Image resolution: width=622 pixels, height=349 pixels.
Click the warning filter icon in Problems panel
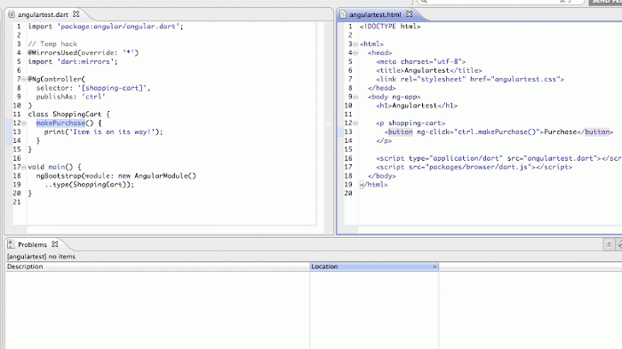(609, 244)
